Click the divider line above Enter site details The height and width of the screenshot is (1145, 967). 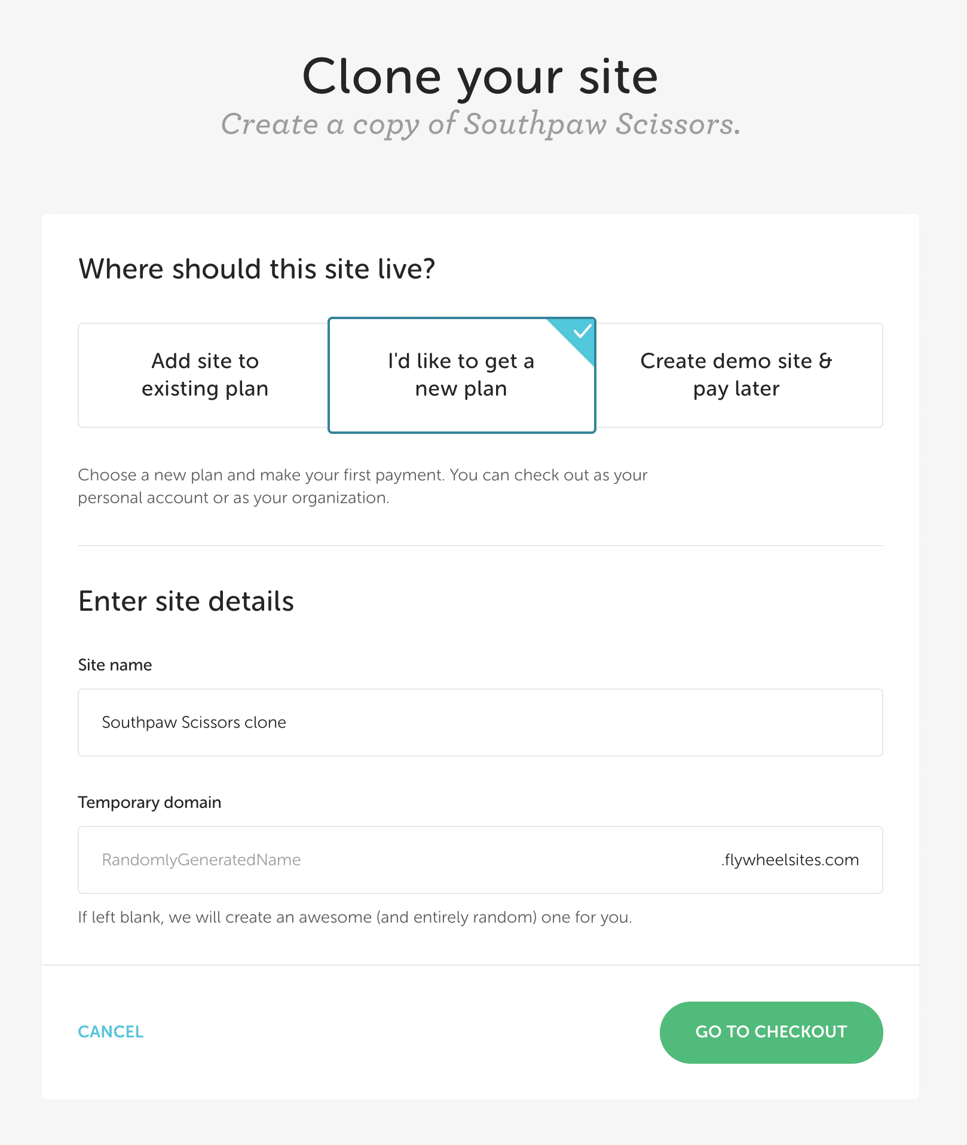[x=480, y=546]
